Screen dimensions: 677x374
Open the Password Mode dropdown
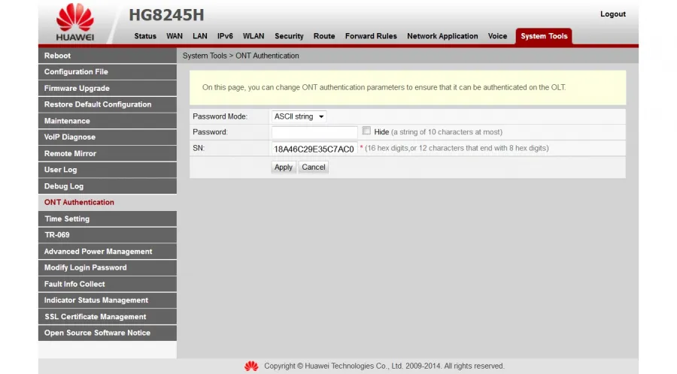click(299, 116)
